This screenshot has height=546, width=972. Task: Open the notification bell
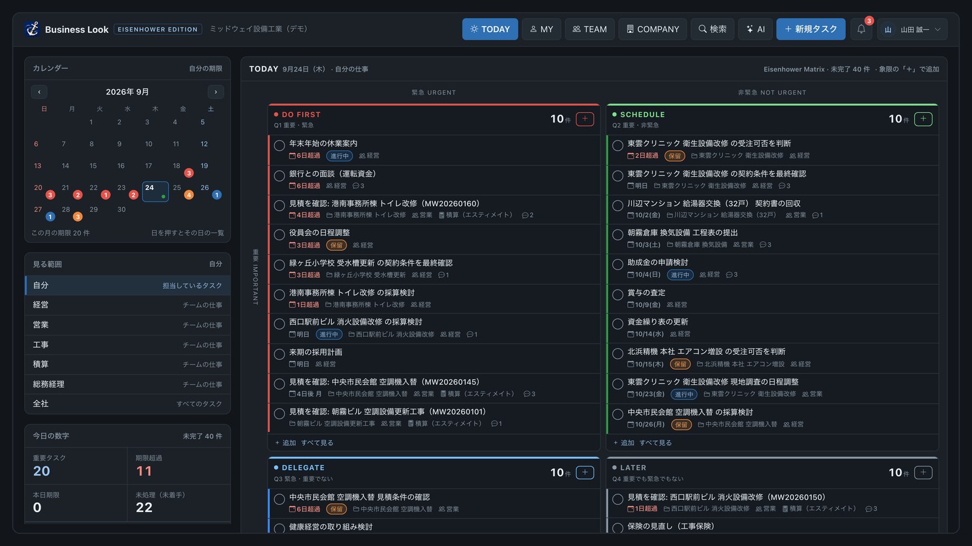coord(861,29)
